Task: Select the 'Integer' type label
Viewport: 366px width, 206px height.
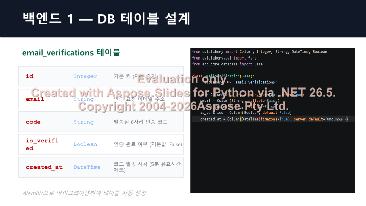Action: pos(85,76)
